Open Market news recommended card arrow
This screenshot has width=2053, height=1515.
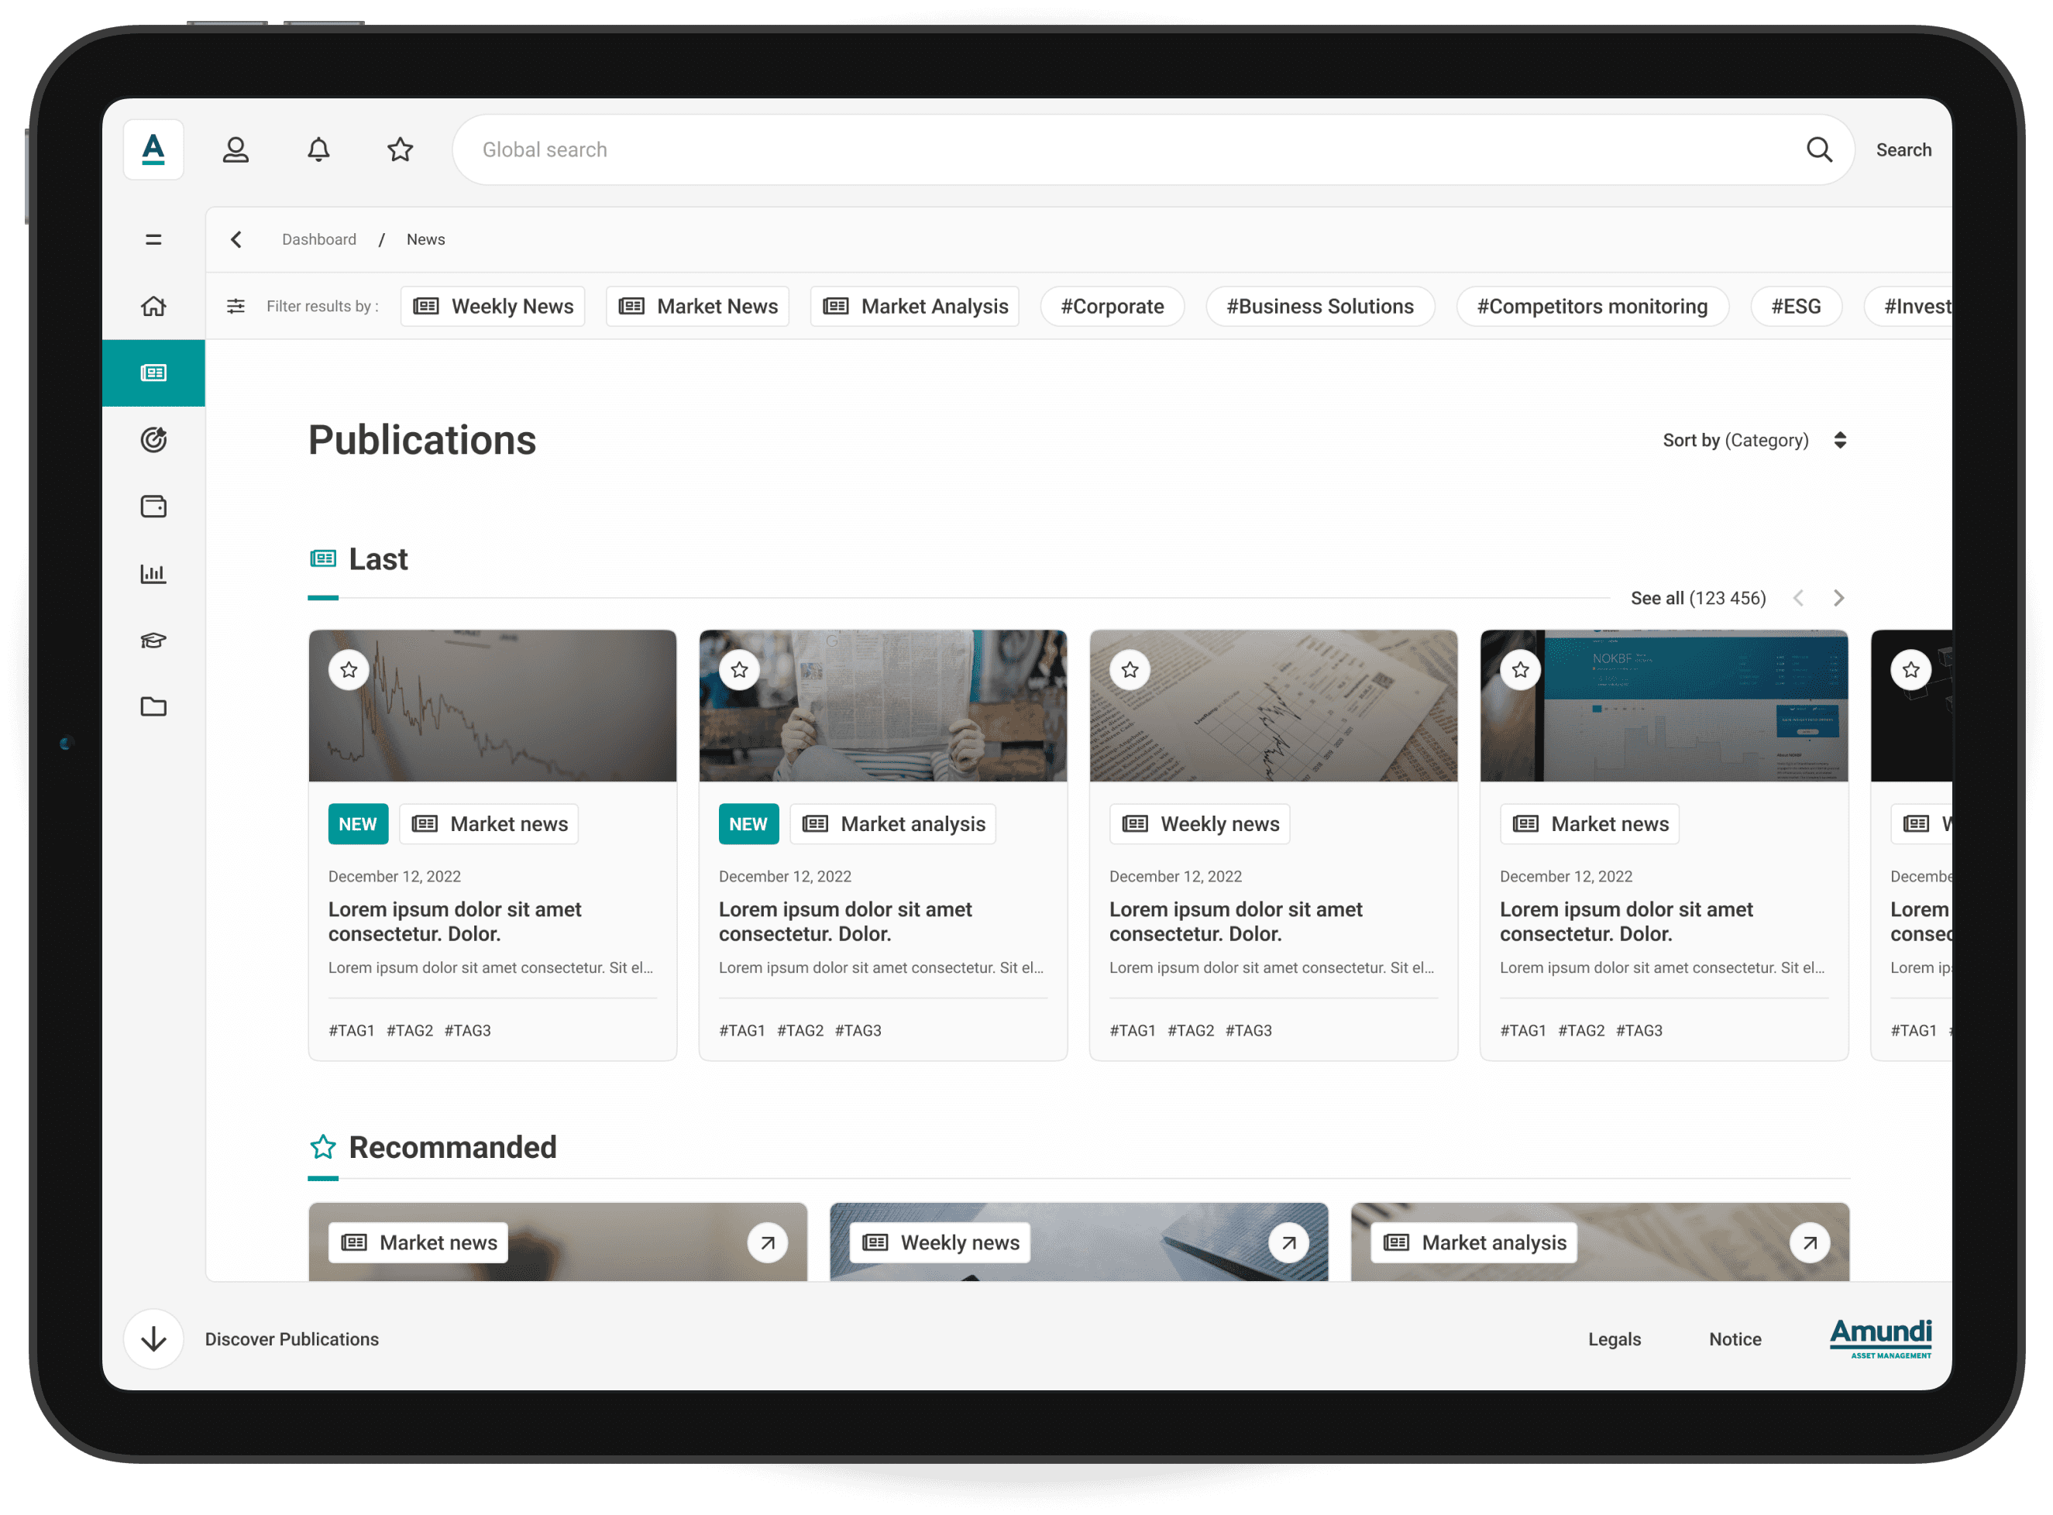pyautogui.click(x=768, y=1244)
